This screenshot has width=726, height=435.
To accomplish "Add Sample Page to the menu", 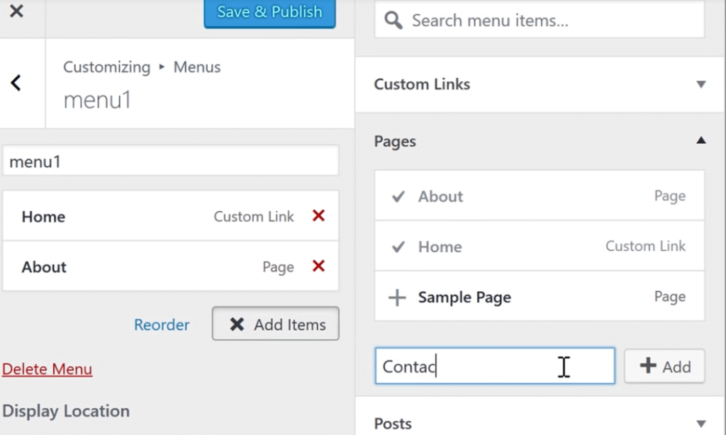I will pos(540,297).
